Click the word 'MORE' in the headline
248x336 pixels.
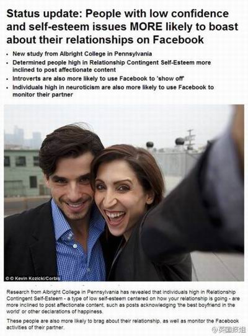click(x=146, y=27)
